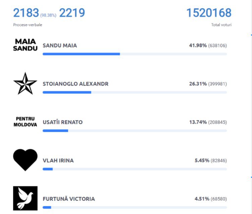The height and width of the screenshot is (214, 252).
Task: Click Furtună Victoria's vote progress bar
Action: (135, 207)
